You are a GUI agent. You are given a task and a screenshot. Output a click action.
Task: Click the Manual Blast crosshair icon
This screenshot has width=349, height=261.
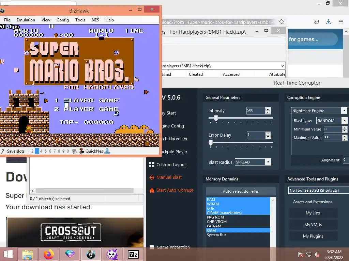pos(152,177)
